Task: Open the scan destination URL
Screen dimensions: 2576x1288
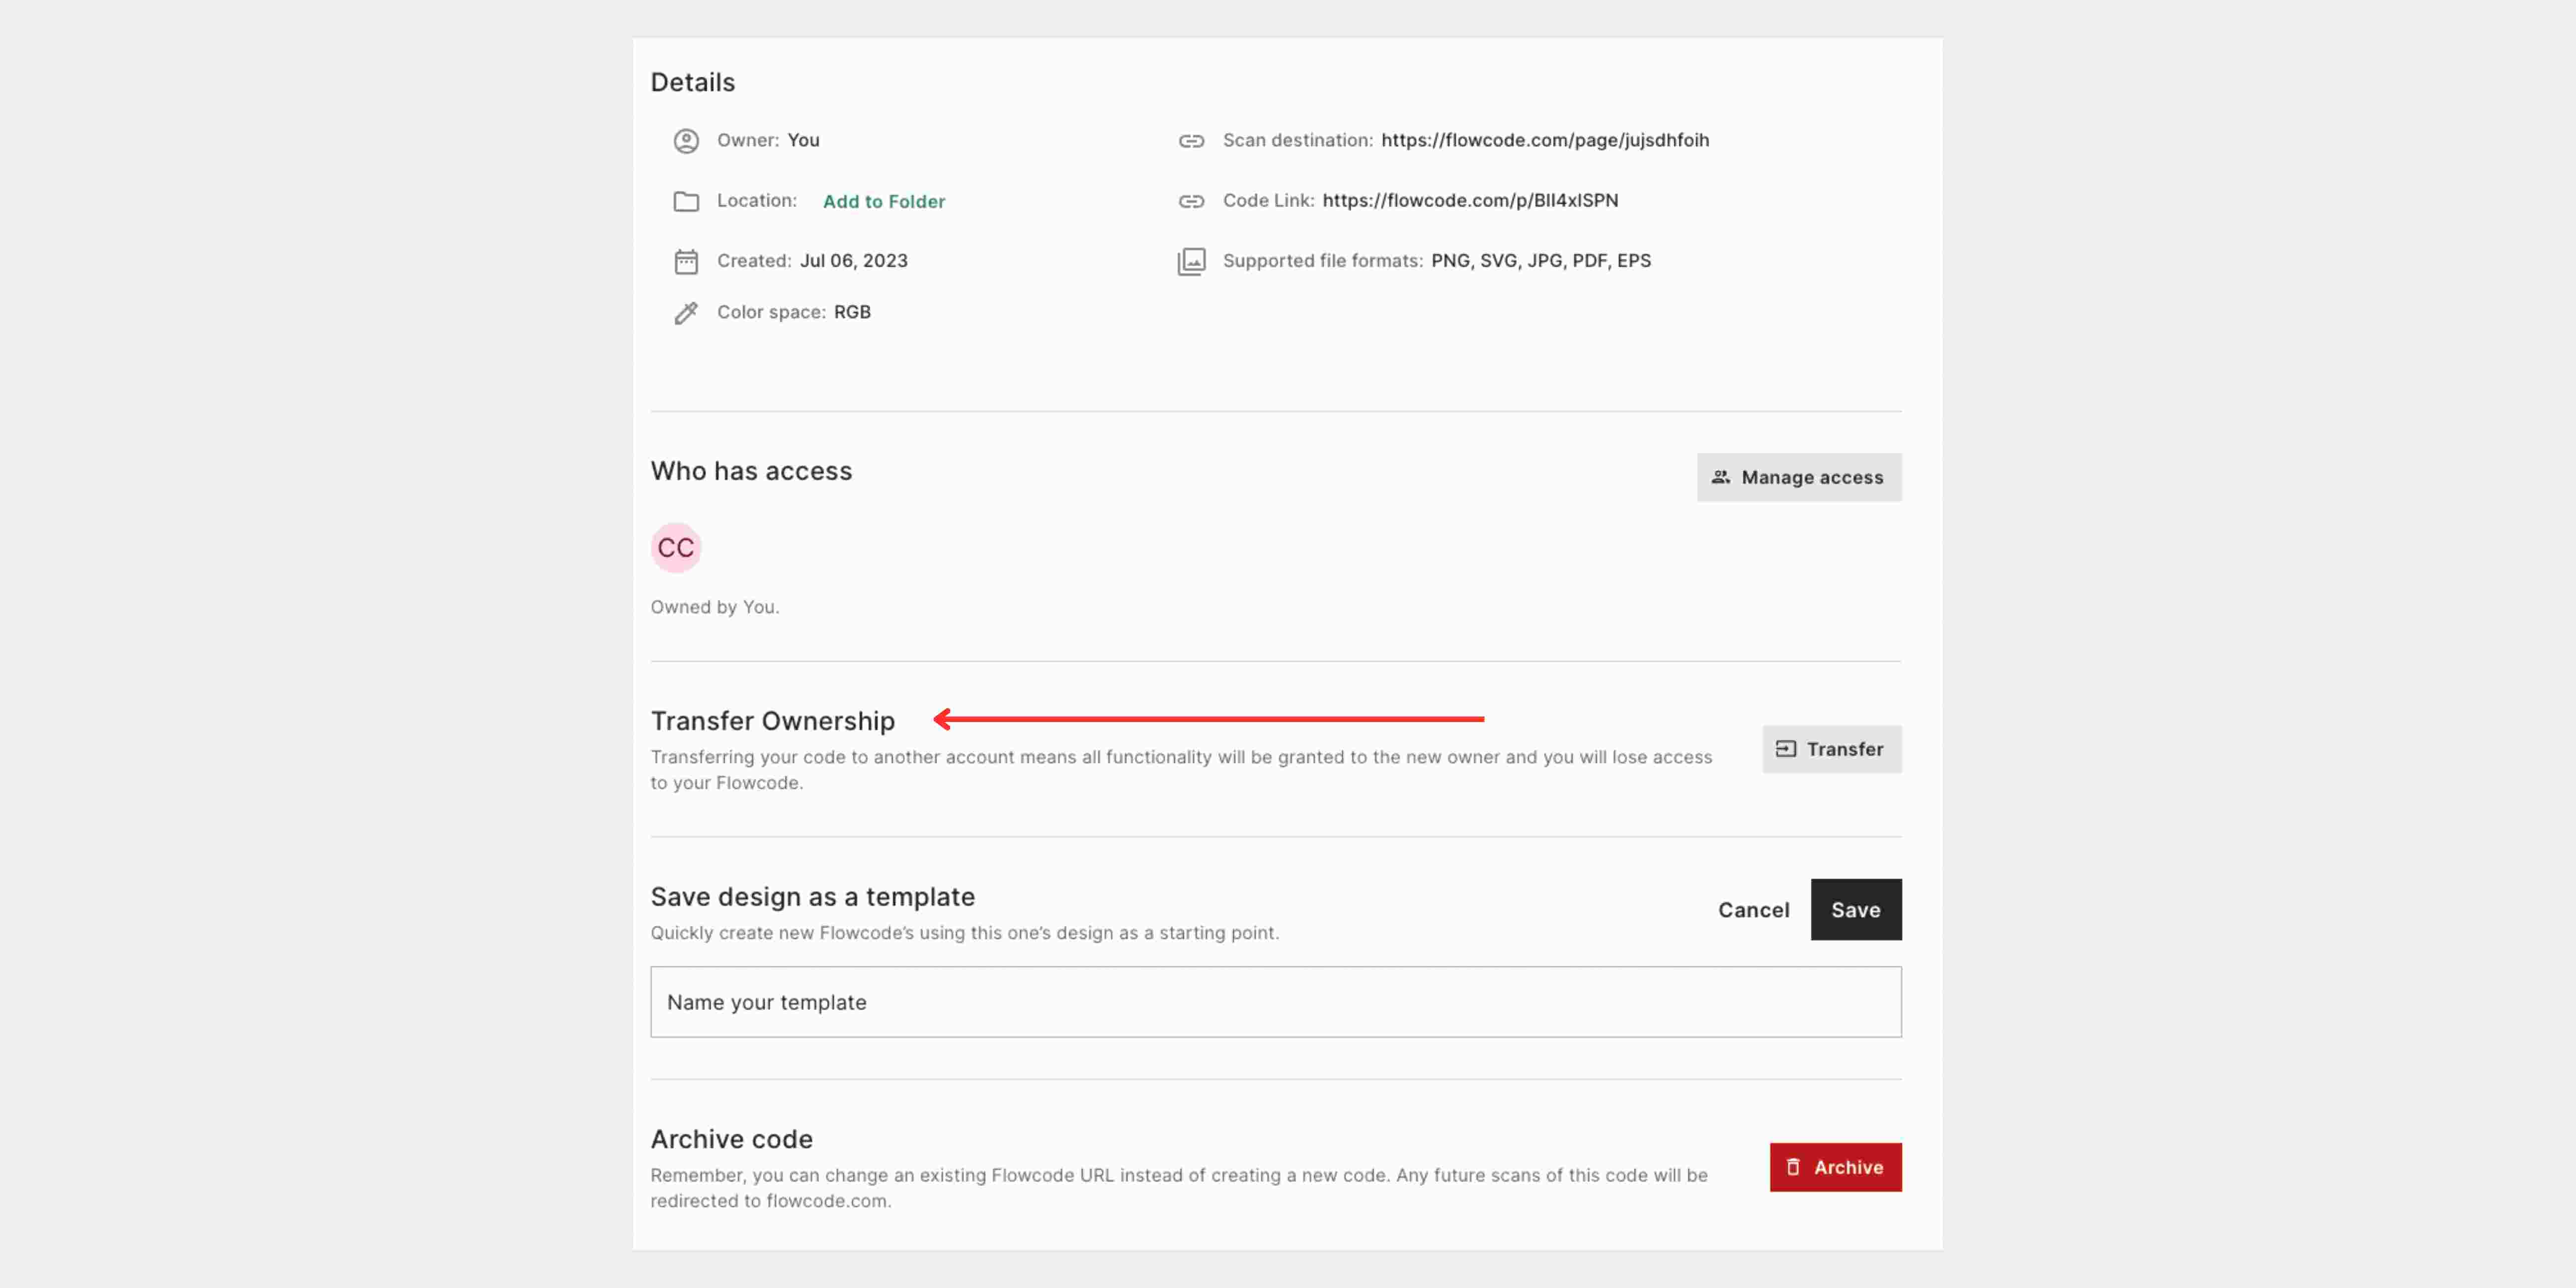Action: (1545, 140)
